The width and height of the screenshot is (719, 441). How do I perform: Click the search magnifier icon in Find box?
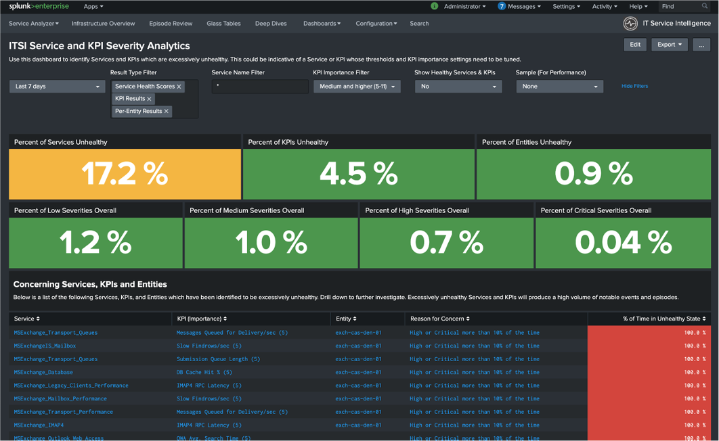click(704, 6)
